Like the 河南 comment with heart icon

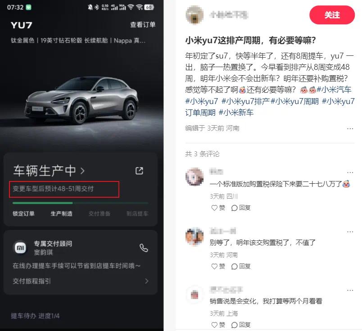point(218,266)
